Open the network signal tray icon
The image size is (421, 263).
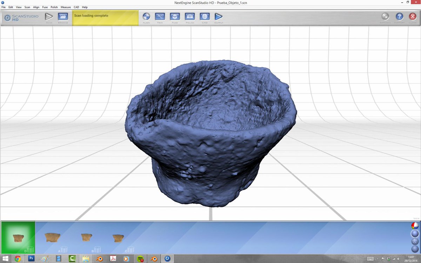393,259
